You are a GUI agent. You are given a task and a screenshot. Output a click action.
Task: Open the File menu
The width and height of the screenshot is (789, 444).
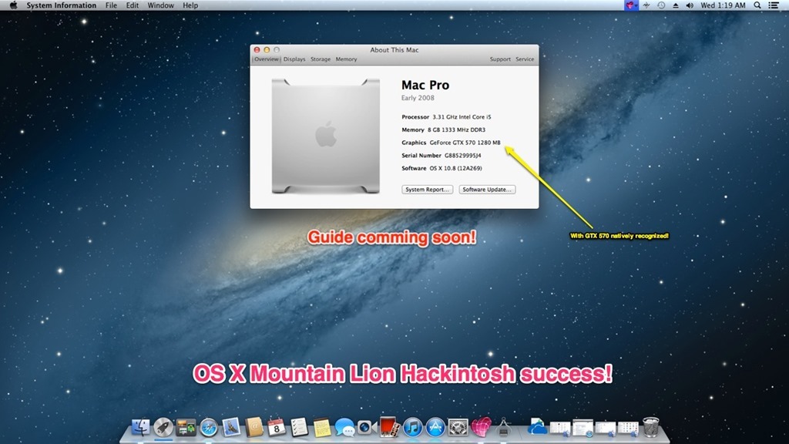coord(111,5)
